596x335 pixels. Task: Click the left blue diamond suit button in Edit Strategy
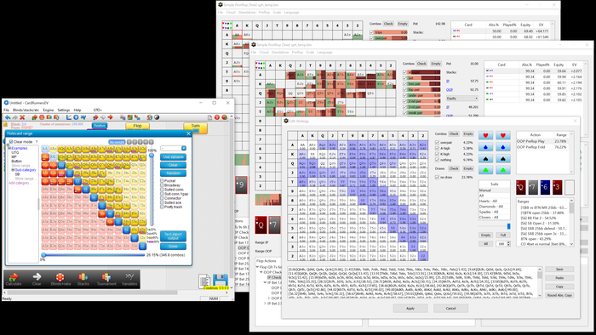coord(485,147)
